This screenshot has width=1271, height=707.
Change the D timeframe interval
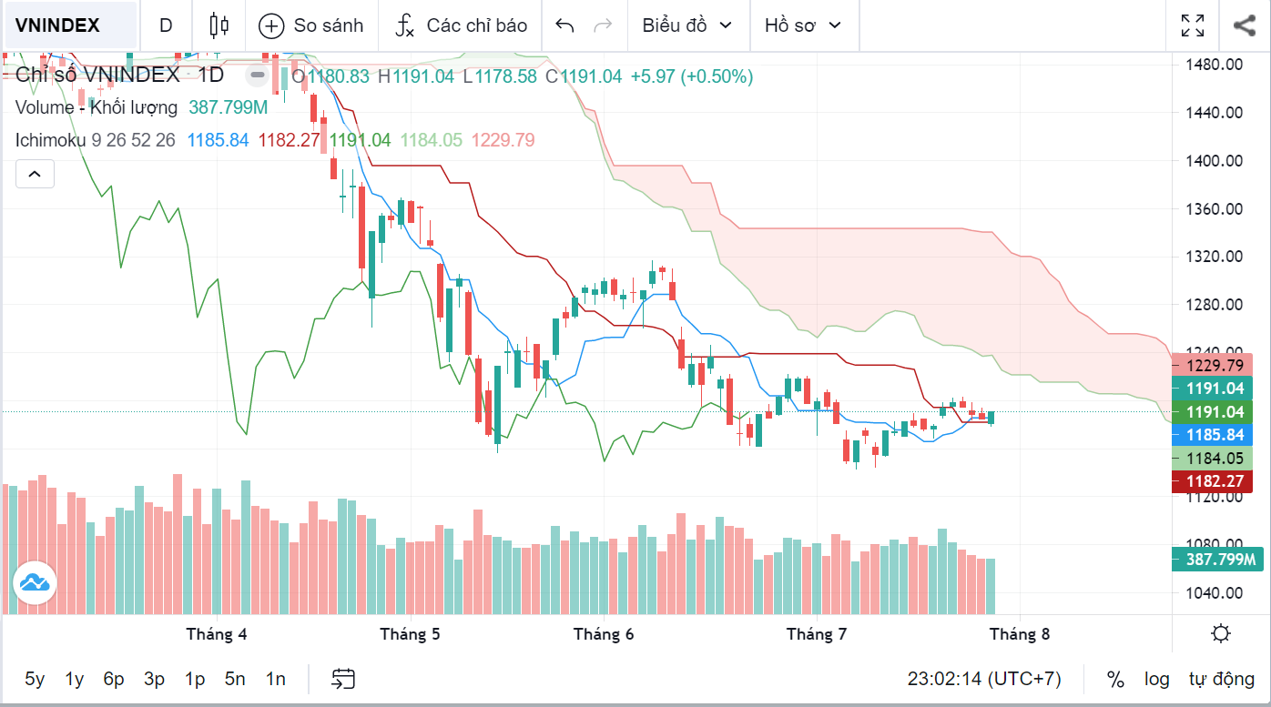pyautogui.click(x=166, y=25)
